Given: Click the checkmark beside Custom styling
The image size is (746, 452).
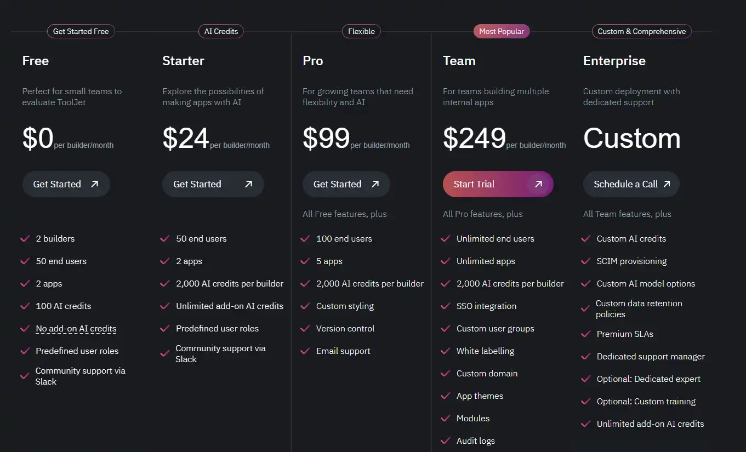Looking at the screenshot, I should click(305, 306).
